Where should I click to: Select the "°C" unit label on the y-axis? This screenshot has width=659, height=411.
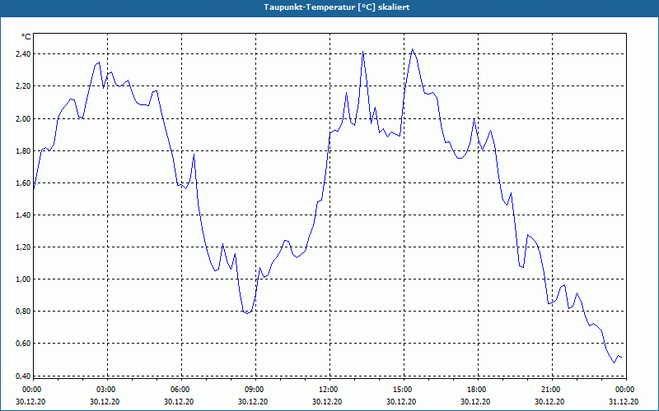[26, 37]
